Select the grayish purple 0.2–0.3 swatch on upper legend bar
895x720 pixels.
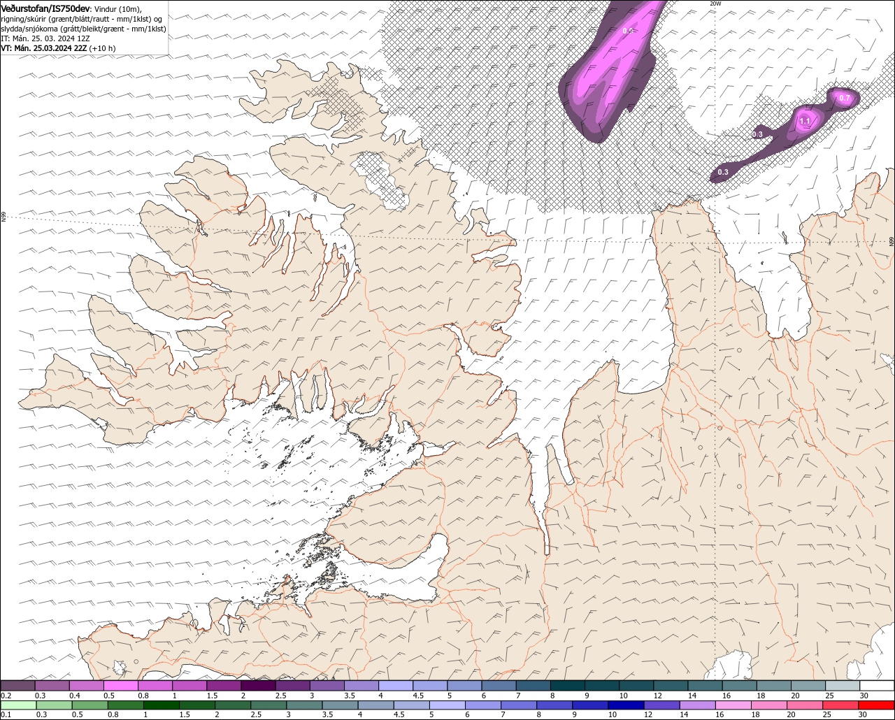pos(17,686)
